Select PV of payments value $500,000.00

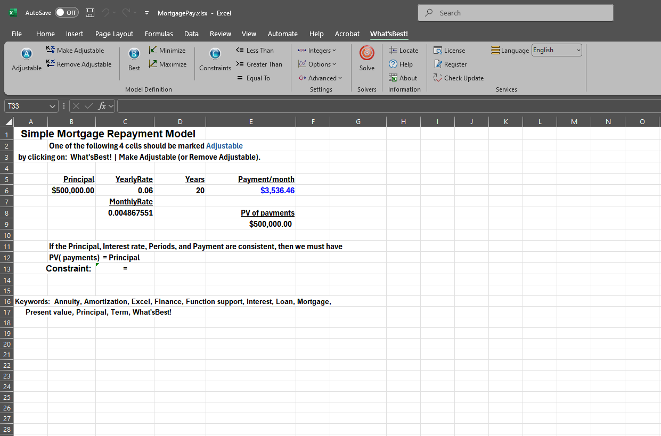click(x=250, y=224)
